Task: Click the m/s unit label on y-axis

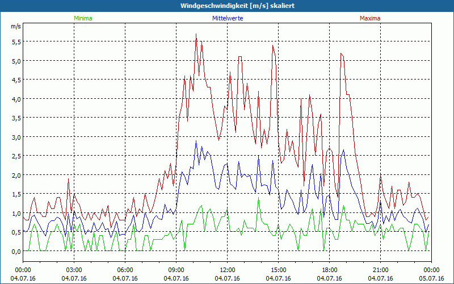Action: [16, 26]
